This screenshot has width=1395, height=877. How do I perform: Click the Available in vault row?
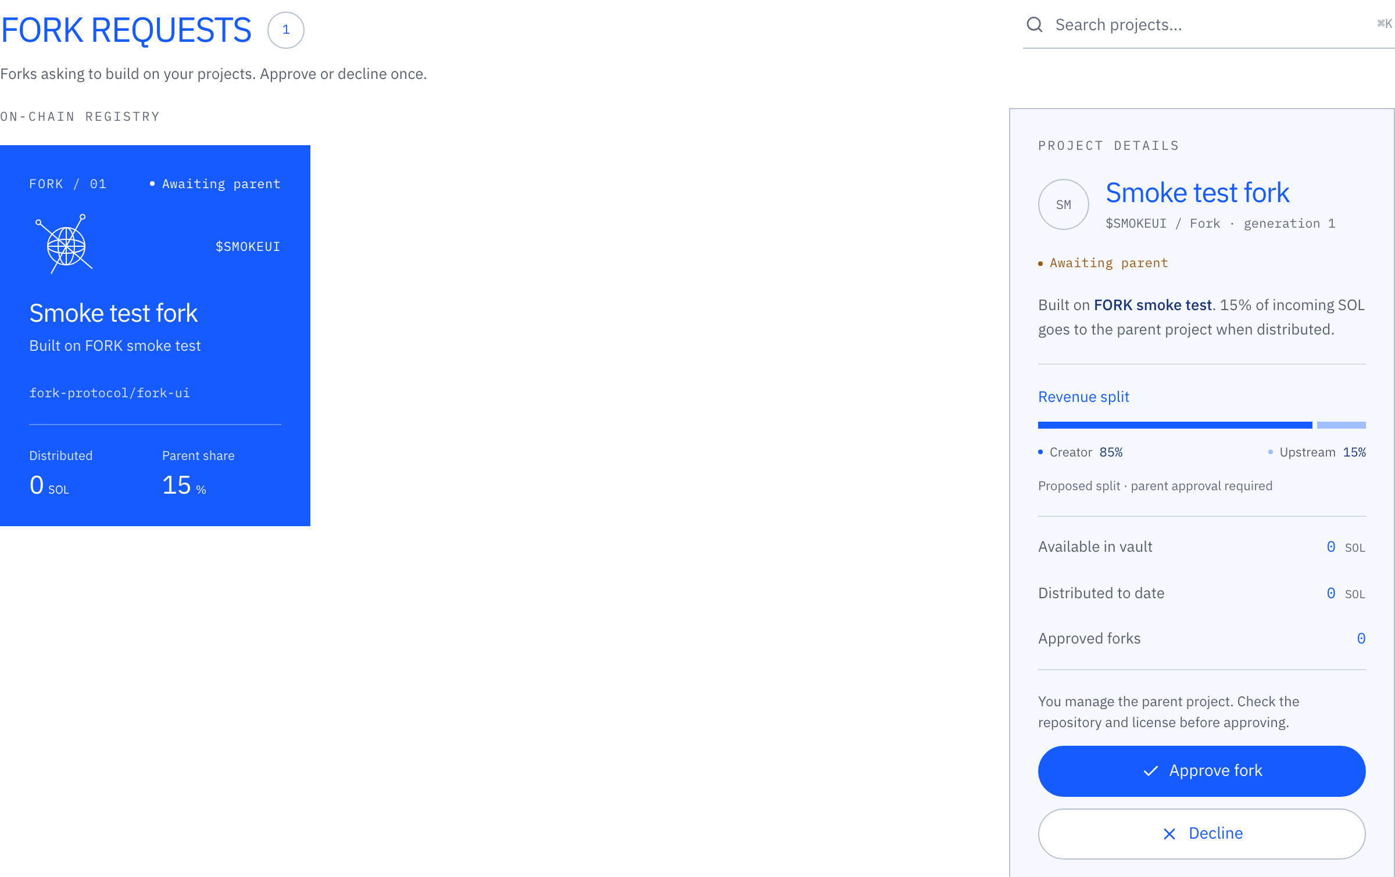point(1201,547)
